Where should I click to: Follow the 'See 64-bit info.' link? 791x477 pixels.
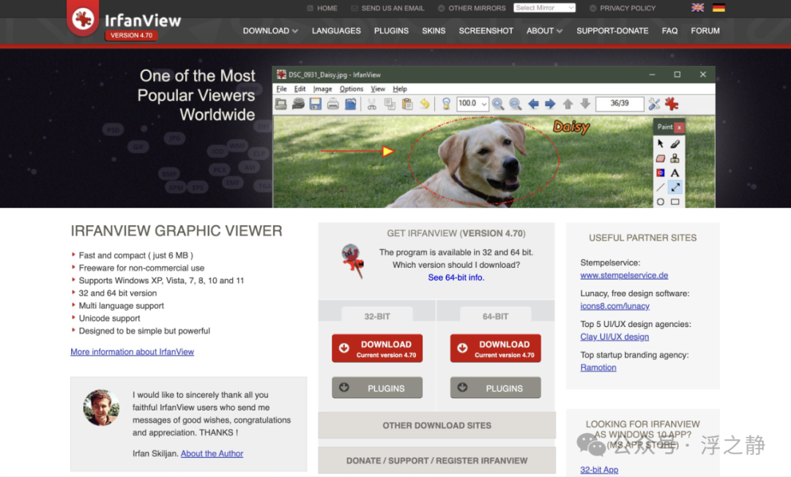click(x=456, y=277)
